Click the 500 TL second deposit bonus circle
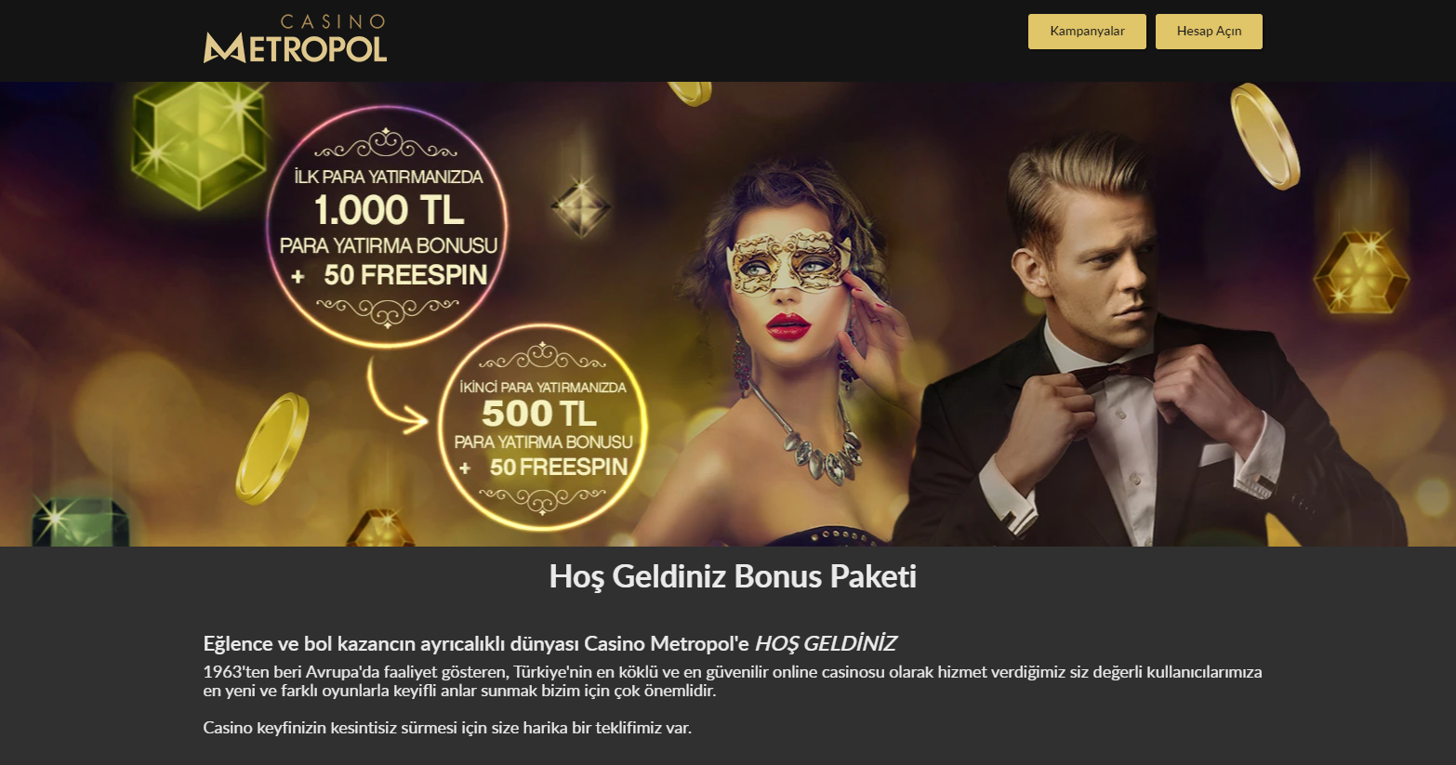The image size is (1456, 765). [x=542, y=427]
